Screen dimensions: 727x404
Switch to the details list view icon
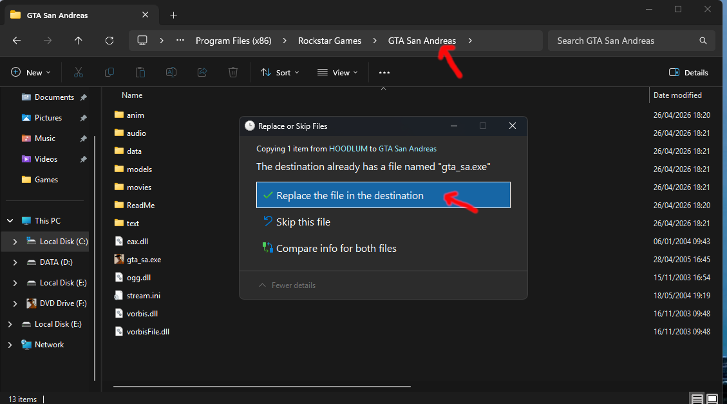point(697,398)
